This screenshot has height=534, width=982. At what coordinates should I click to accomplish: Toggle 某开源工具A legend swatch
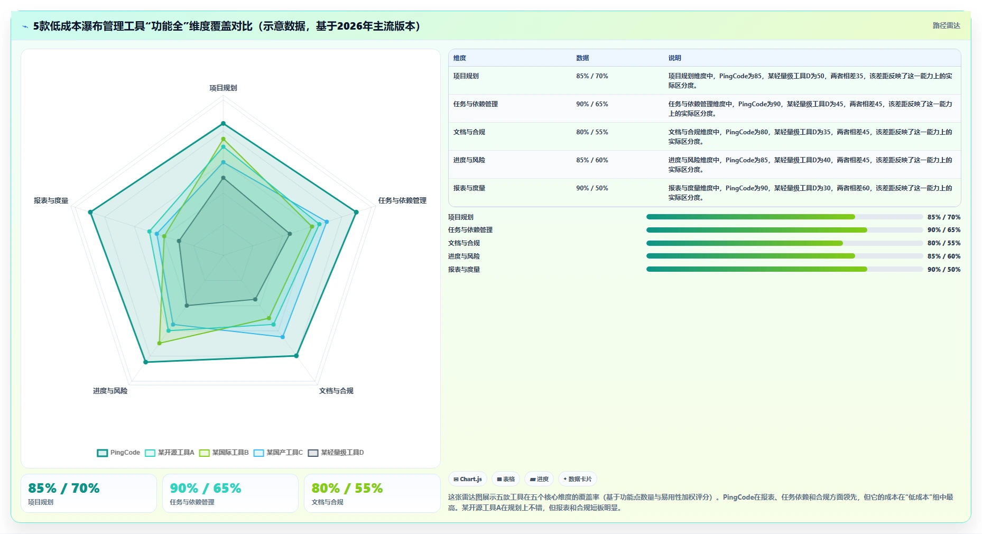tap(150, 453)
